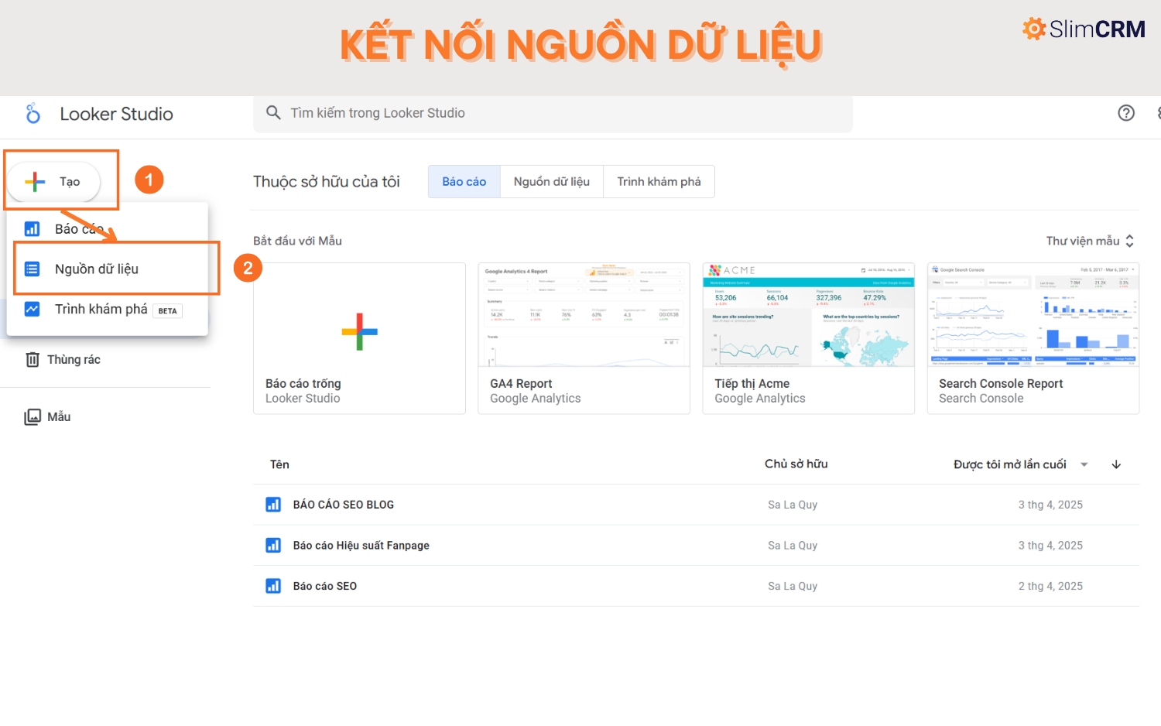
Task: Sort by the Tên column header
Action: click(x=279, y=464)
